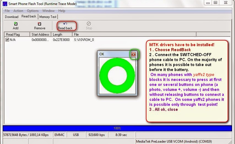Click the blue 100% progress bar
235x144 pixels.
coord(117,128)
